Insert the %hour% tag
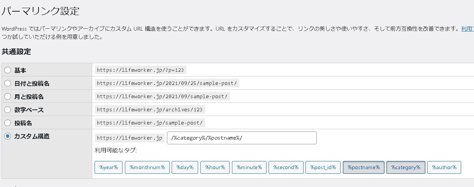Screen dimensions: 474x187 [215, 168]
